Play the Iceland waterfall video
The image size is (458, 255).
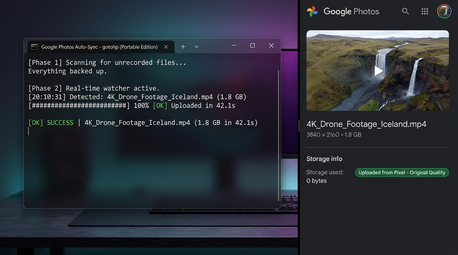(x=378, y=70)
